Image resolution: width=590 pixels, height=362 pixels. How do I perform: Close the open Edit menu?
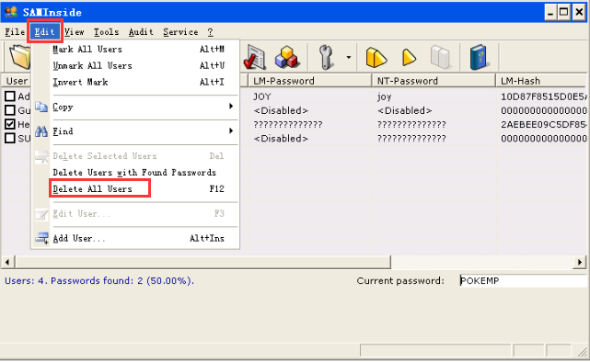click(44, 32)
